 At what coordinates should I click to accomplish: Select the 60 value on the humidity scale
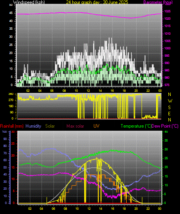(x=5, y=160)
